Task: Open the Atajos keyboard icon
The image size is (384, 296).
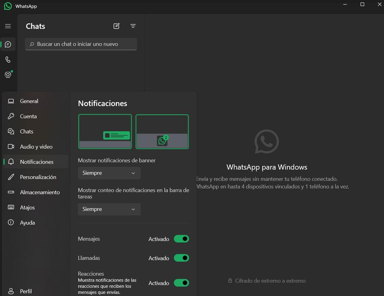Action: pyautogui.click(x=12, y=207)
